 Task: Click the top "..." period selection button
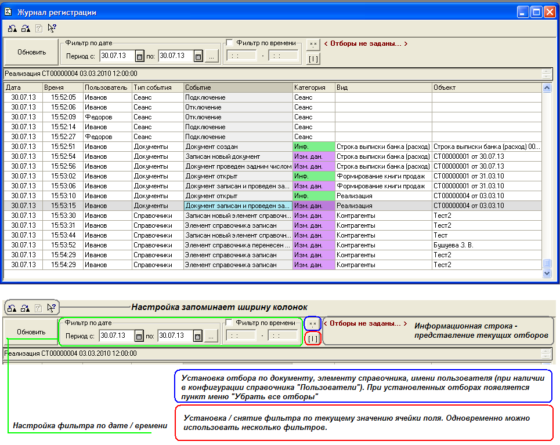pos(211,56)
